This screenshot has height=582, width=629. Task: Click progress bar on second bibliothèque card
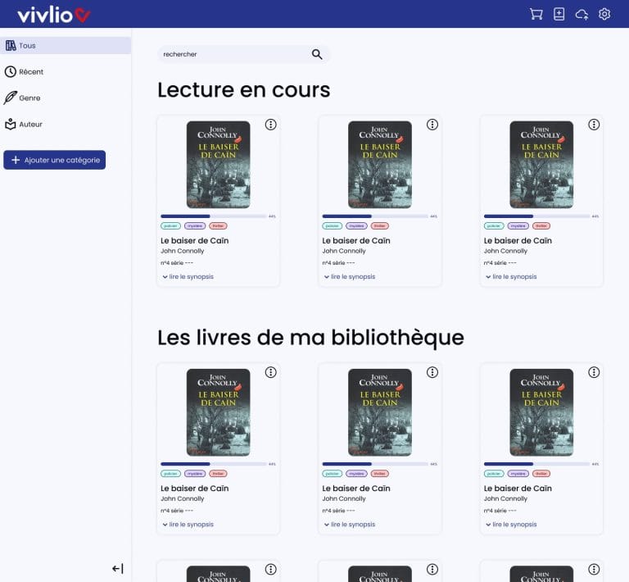point(375,464)
